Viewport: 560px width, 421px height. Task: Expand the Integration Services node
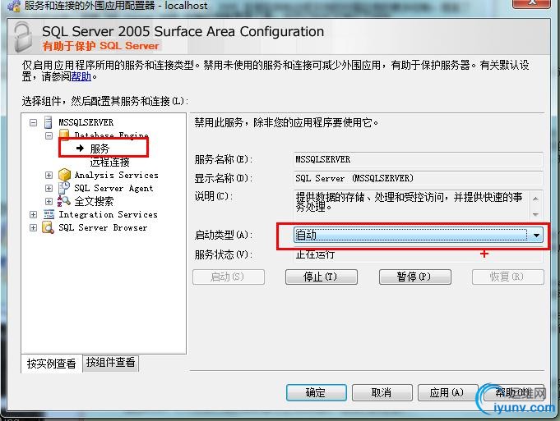point(33,214)
